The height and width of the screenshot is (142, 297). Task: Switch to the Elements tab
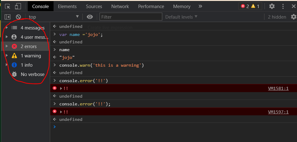click(x=67, y=6)
